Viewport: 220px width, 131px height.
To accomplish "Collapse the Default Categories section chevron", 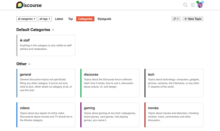I will click(x=53, y=30).
